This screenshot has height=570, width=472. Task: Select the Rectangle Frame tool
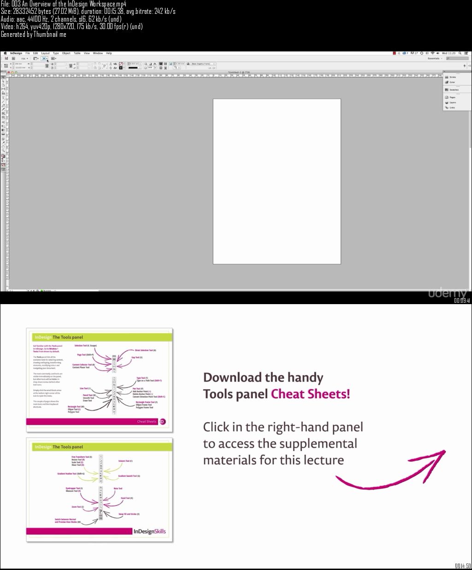[3, 113]
